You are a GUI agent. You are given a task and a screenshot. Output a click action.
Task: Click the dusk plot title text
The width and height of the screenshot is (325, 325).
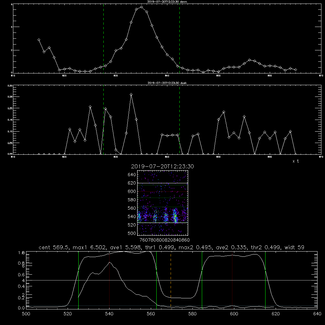(x=167, y=83)
